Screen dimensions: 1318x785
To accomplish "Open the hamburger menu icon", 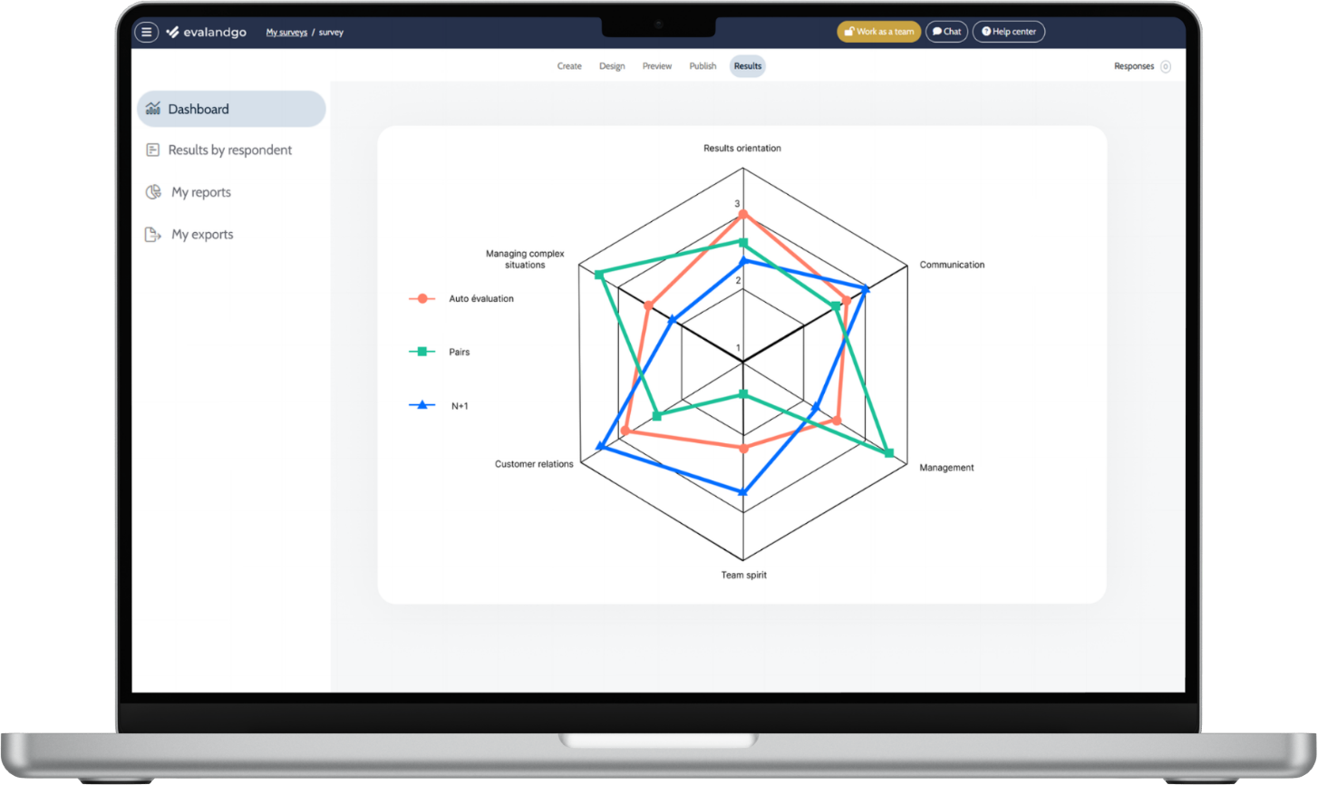I will click(x=146, y=32).
